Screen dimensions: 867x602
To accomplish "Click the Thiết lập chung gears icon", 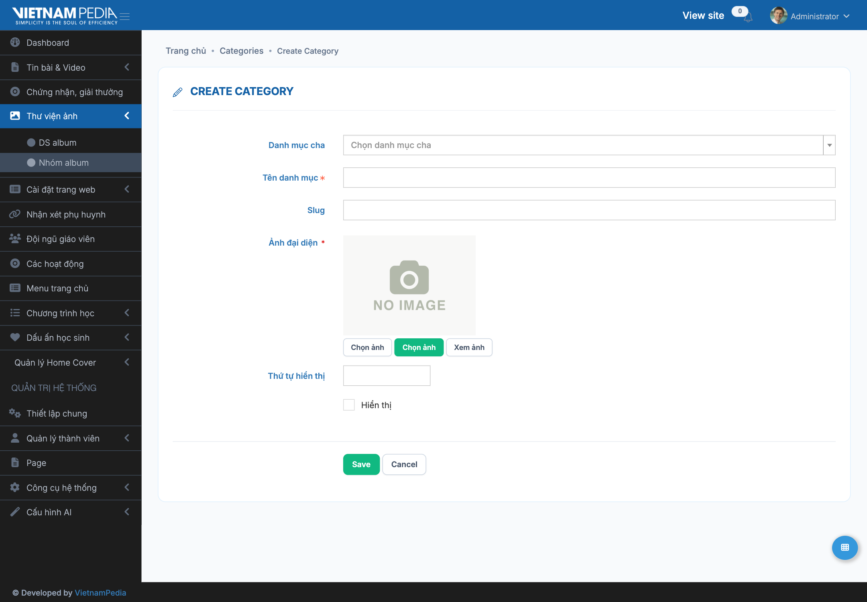I will pyautogui.click(x=15, y=413).
